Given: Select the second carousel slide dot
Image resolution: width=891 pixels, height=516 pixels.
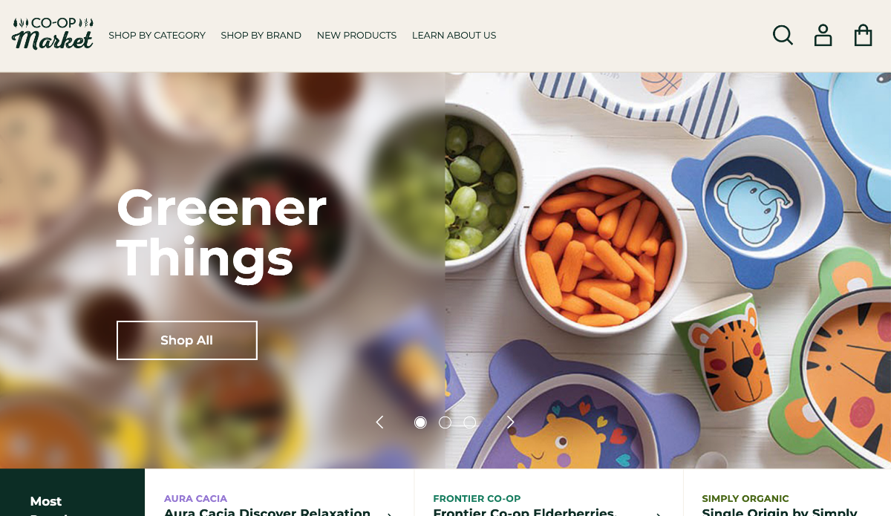Looking at the screenshot, I should [x=445, y=422].
